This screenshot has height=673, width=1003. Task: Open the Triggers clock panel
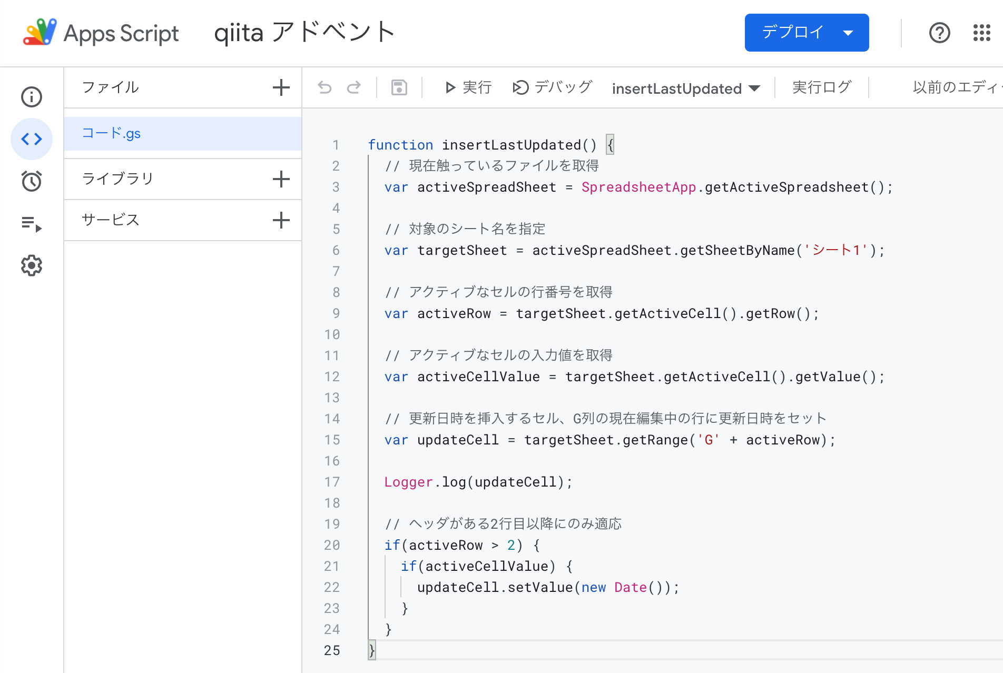click(31, 181)
